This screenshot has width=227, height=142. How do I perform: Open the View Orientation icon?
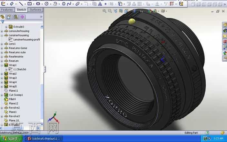tap(126, 11)
